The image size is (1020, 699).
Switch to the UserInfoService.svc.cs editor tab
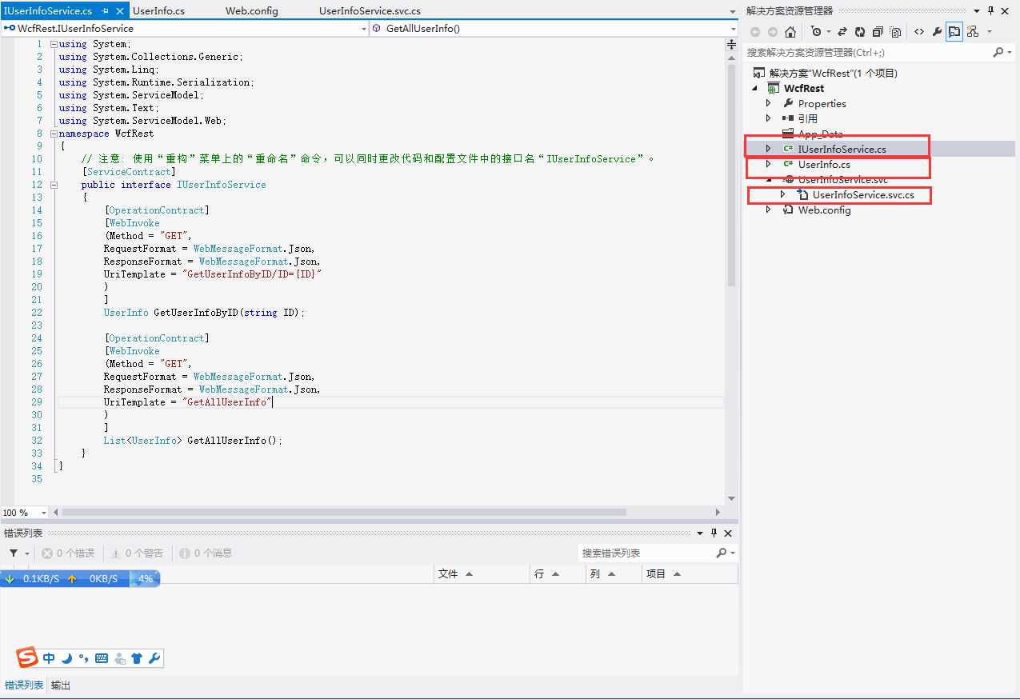[370, 11]
